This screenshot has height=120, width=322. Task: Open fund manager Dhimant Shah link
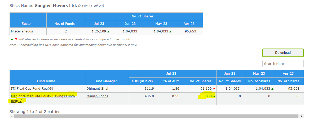pyautogui.click(x=98, y=89)
